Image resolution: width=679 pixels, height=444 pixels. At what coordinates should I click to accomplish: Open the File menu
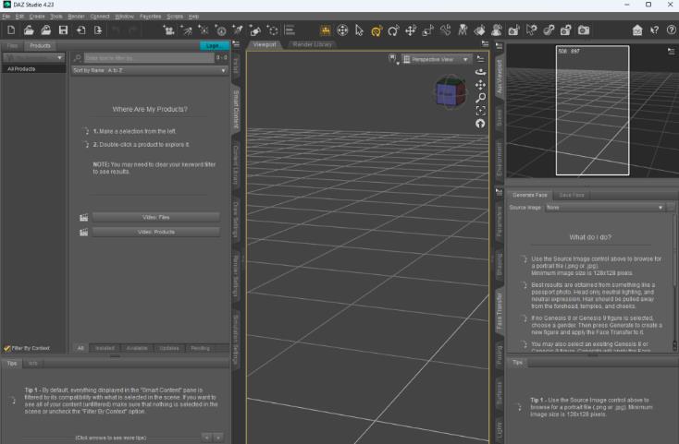tap(6, 17)
